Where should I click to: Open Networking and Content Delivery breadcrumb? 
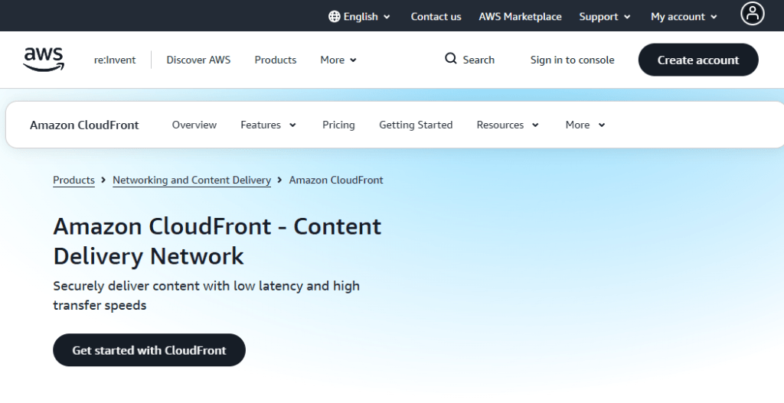coord(191,180)
